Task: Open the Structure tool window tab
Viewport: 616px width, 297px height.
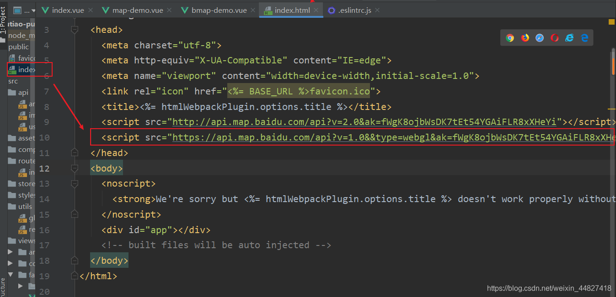Action: (x=2, y=287)
